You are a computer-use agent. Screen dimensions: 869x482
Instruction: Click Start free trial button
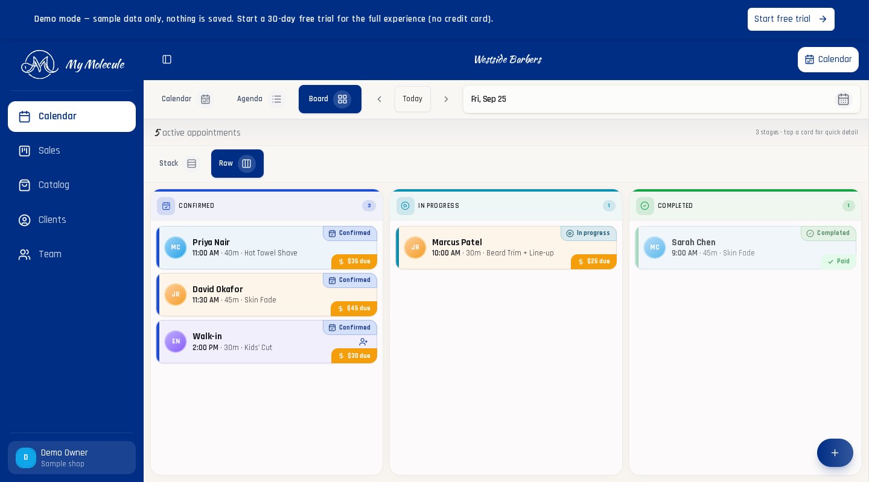[x=791, y=19]
